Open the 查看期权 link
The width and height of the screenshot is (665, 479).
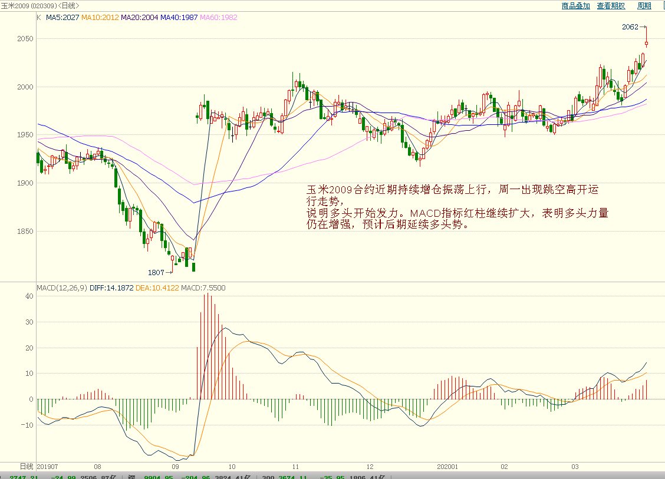tap(611, 6)
